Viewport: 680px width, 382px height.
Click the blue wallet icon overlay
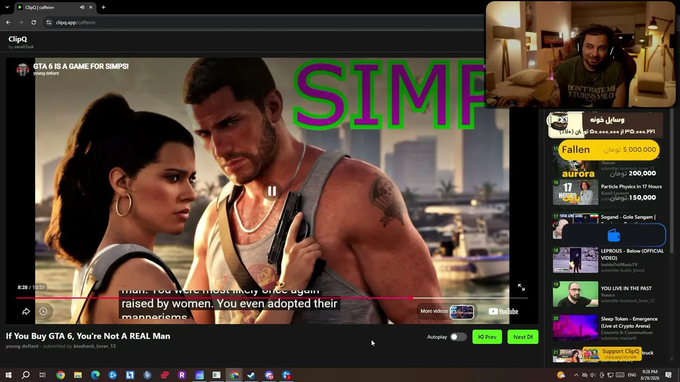(x=614, y=236)
